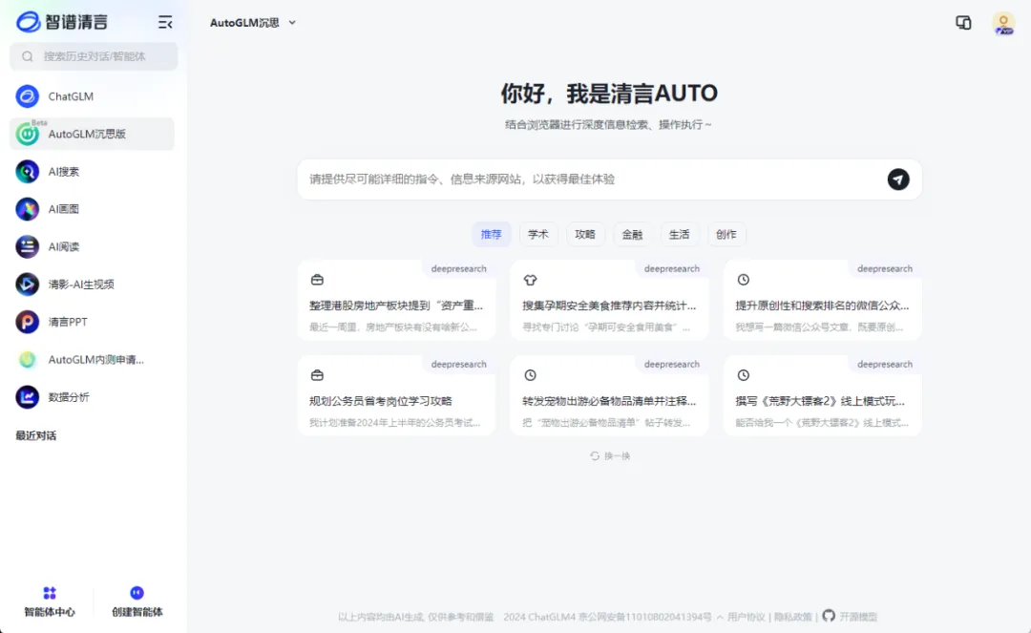
Task: Click the 智谱清言 logo icon
Action: [x=28, y=22]
